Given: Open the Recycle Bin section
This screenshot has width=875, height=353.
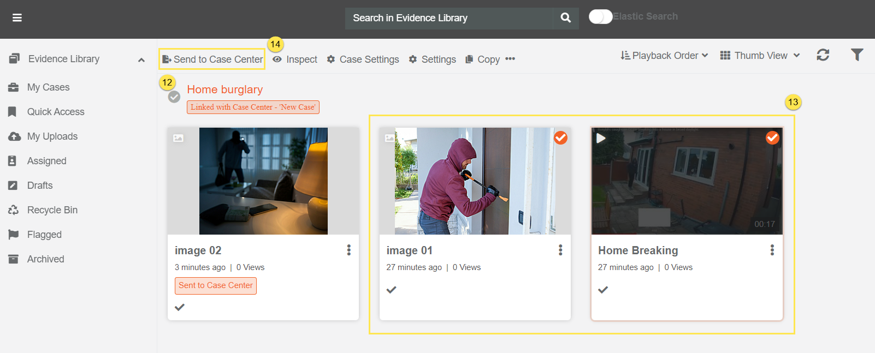Looking at the screenshot, I should click(x=52, y=210).
